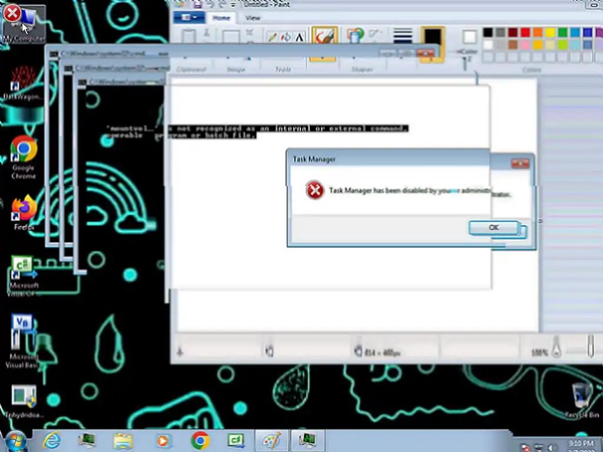
Task: Click OK in the Task Manager dialog
Action: 494,228
